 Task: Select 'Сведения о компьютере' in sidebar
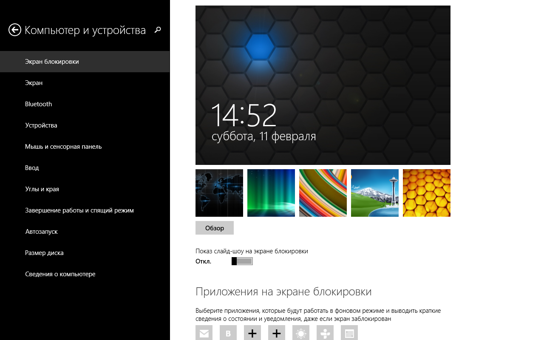85,274
